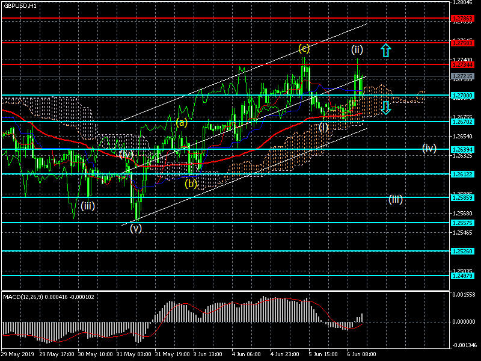Screen dimensions: 481x361
Task: Select the (iii) label under the 30 May low
Action: [x=88, y=206]
